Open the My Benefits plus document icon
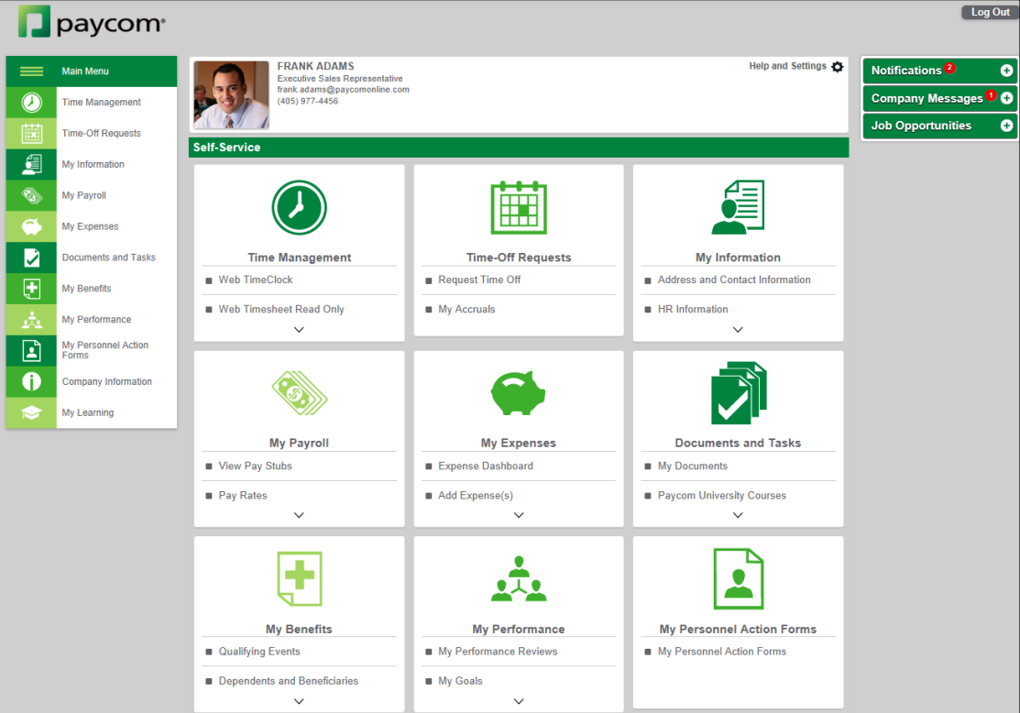The height and width of the screenshot is (713, 1020). coord(299,579)
